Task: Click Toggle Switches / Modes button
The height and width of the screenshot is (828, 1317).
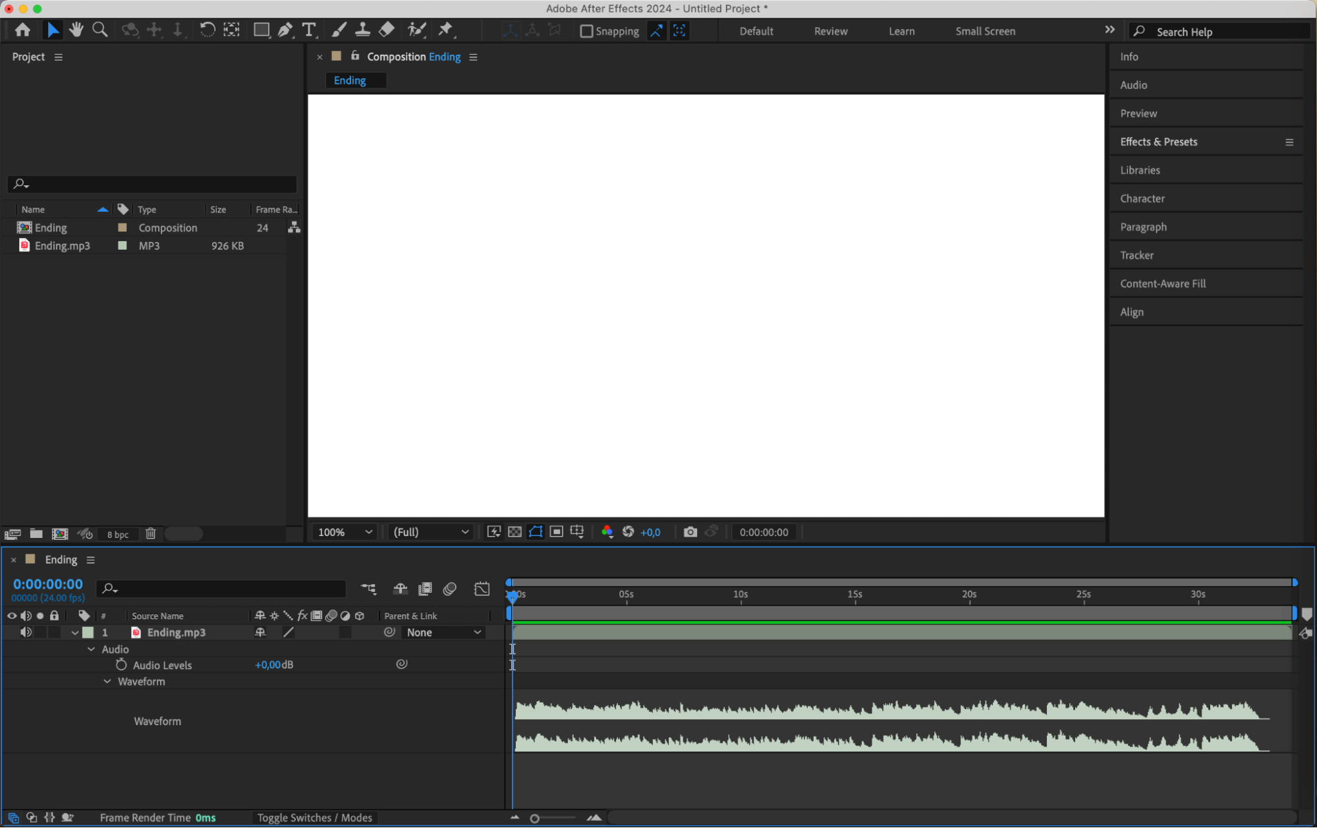Action: pos(314,817)
